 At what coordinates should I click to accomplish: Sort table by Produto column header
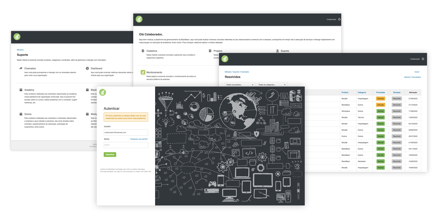345,92
